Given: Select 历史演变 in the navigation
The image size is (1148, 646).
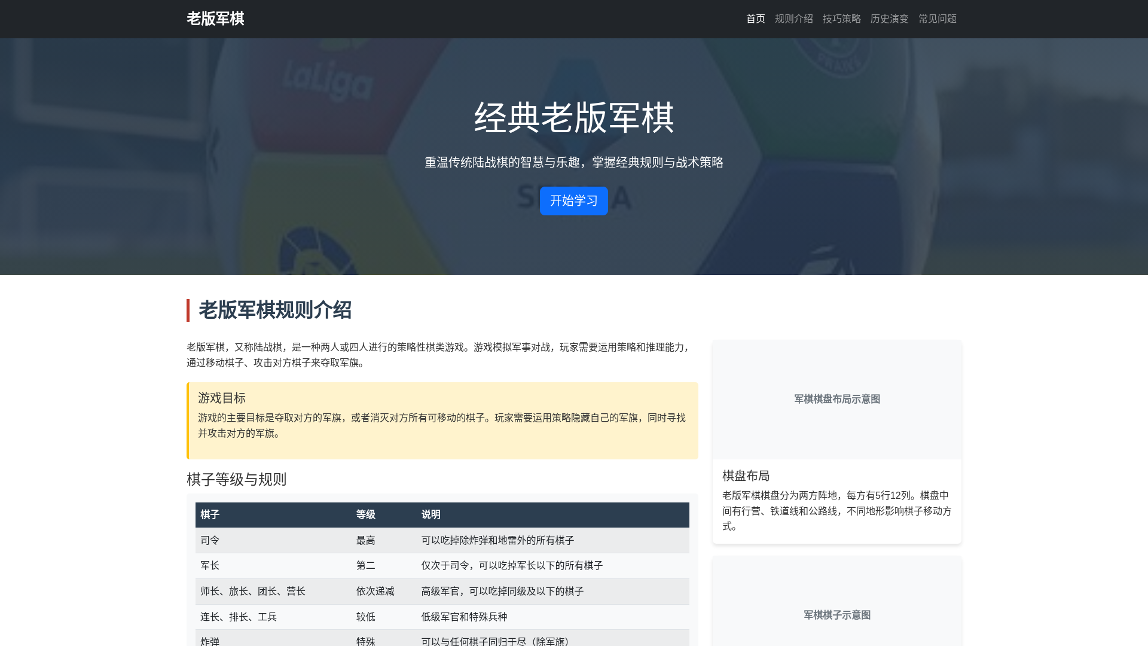Looking at the screenshot, I should tap(890, 19).
